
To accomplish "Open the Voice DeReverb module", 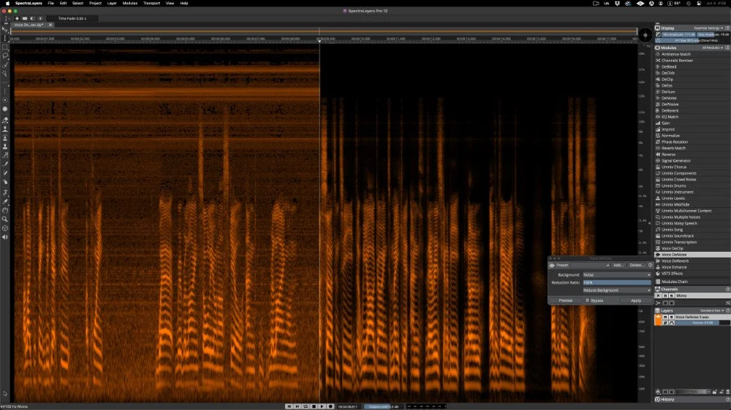I will coord(675,261).
